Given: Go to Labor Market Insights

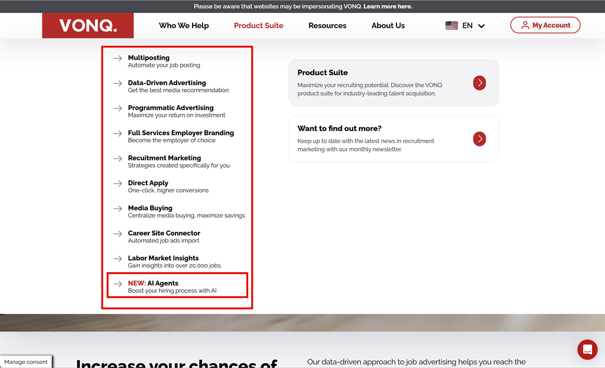Looking at the screenshot, I should click(x=163, y=258).
